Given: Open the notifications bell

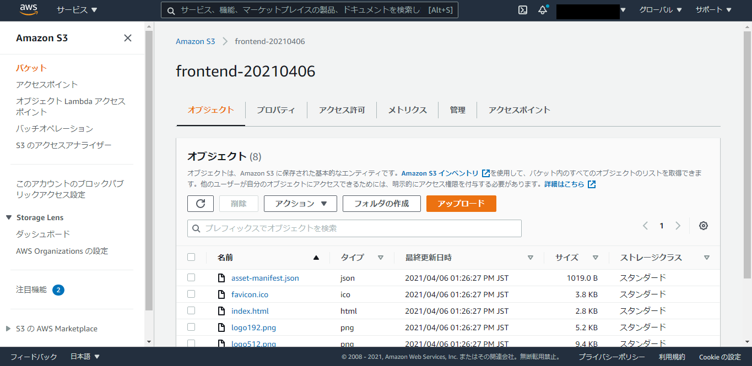Looking at the screenshot, I should [543, 10].
